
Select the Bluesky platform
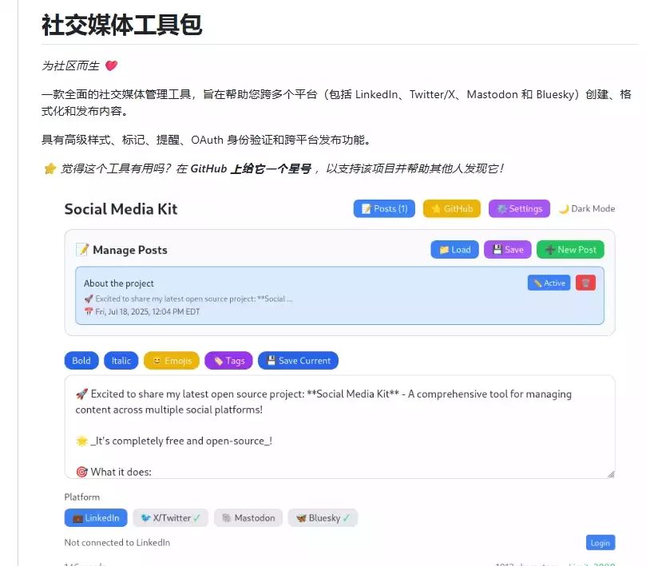(x=323, y=518)
